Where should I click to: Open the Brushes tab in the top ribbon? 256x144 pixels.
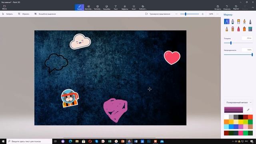point(79,7)
